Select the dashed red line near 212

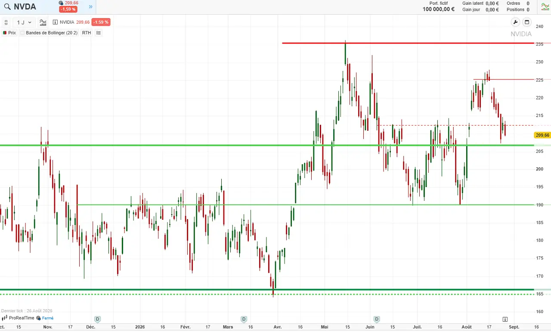point(456,125)
